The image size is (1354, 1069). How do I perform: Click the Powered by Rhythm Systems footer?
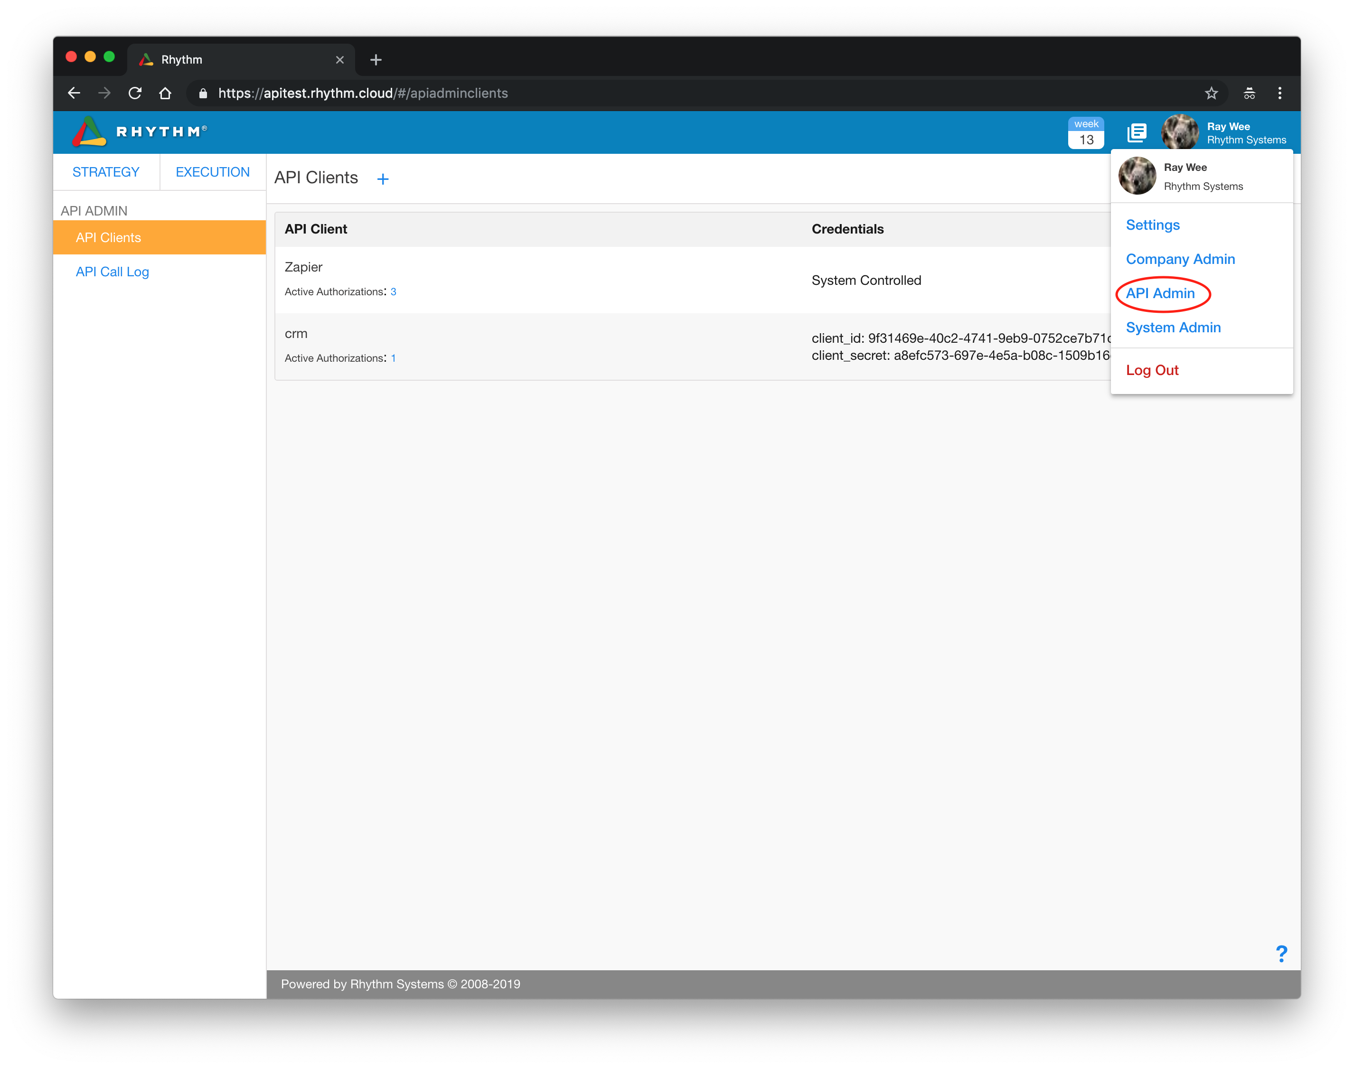pos(401,984)
